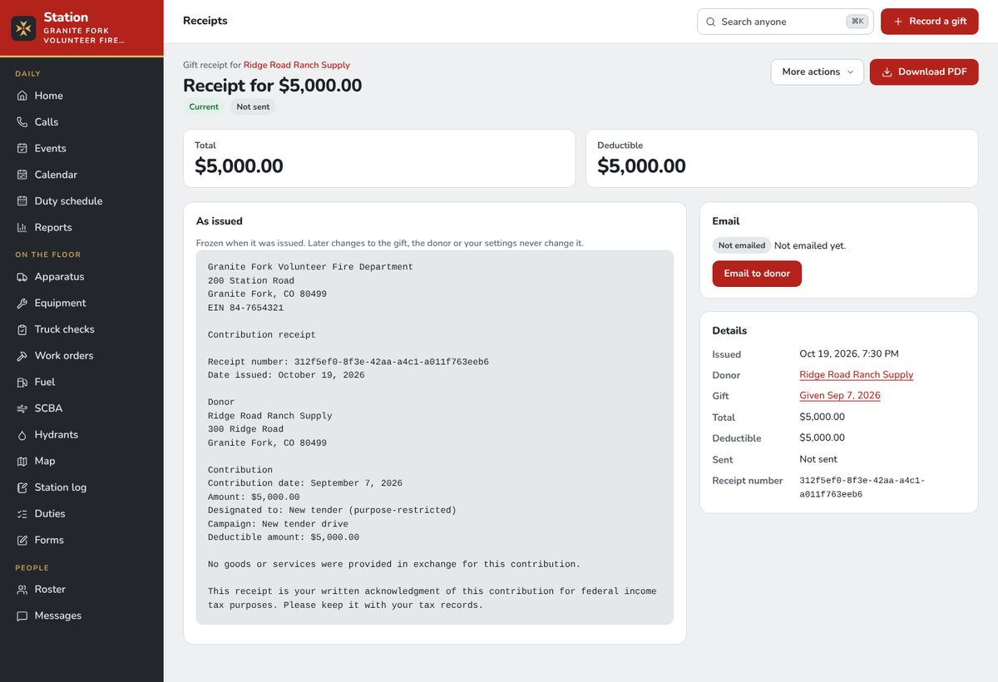This screenshot has width=998, height=682.
Task: Follow the Given Sep 7, 2026 gift link
Action: pos(840,396)
